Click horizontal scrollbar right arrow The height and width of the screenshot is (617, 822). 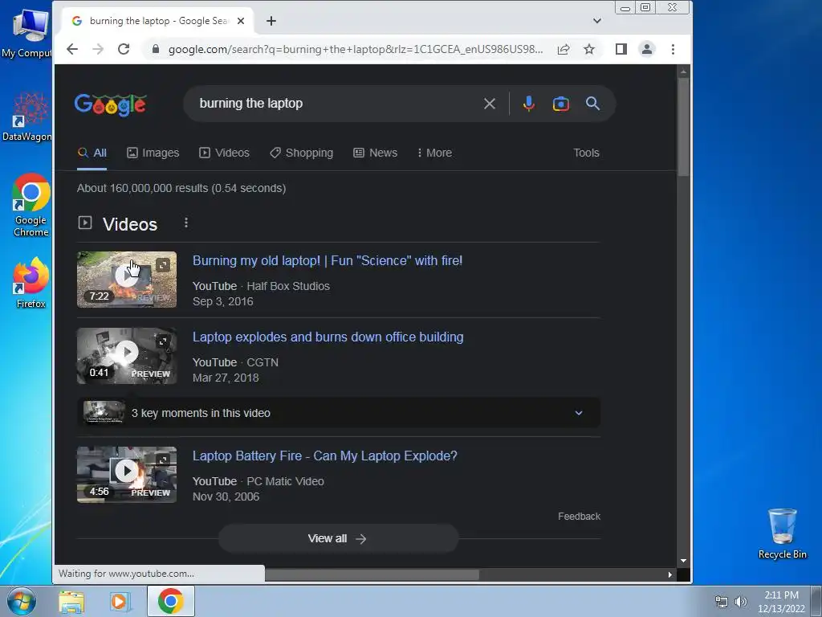tap(670, 574)
